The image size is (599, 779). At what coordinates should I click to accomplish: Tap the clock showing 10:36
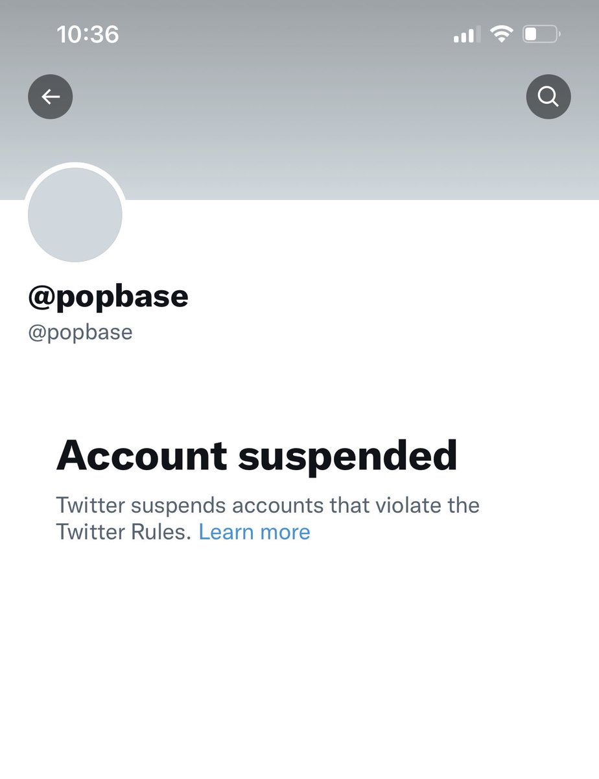(88, 35)
